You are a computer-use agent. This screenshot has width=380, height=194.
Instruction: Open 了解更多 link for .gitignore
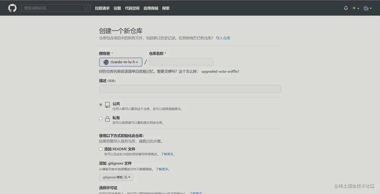pos(163,169)
